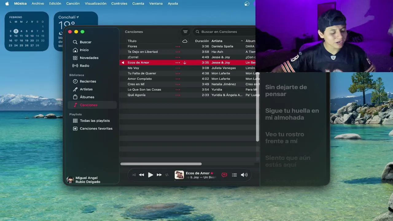Viewport: 393px width, 221px height.
Task: Open more options for Tu Falta de Querer
Action: coord(178,73)
